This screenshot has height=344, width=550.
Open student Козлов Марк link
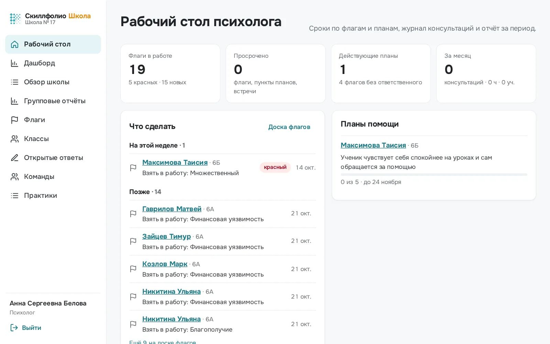pyautogui.click(x=165, y=264)
